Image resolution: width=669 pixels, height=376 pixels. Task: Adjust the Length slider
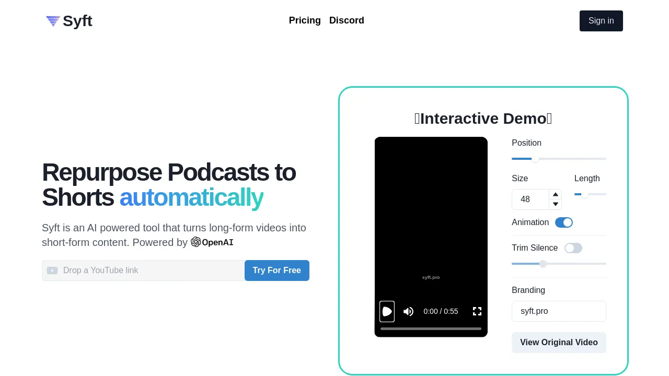click(590, 194)
